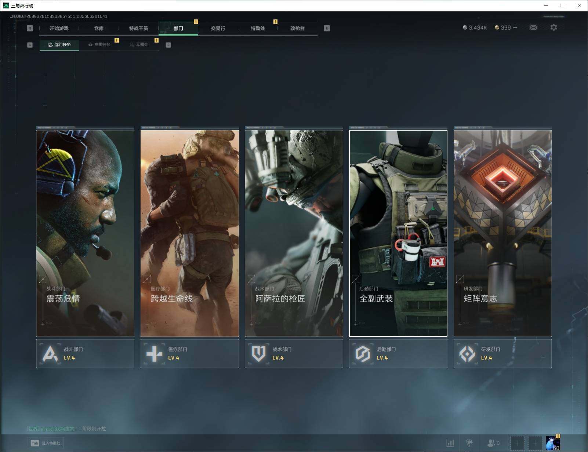Click the 3,434K currency balance
The width and height of the screenshot is (588, 452).
[x=475, y=28]
